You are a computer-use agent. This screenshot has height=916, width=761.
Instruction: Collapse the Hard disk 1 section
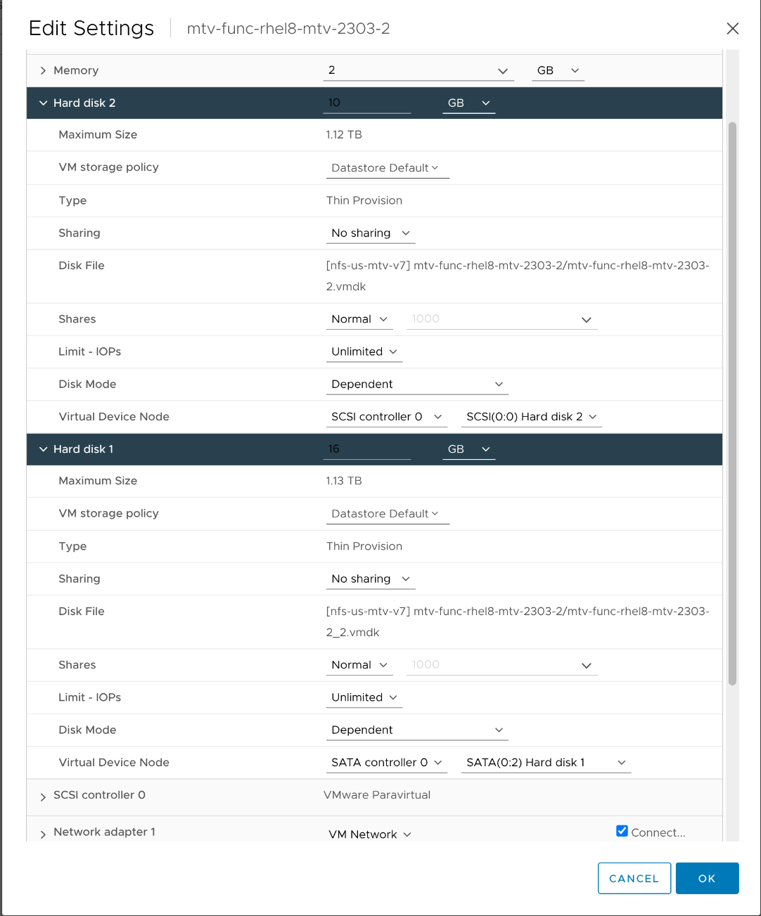click(x=44, y=449)
